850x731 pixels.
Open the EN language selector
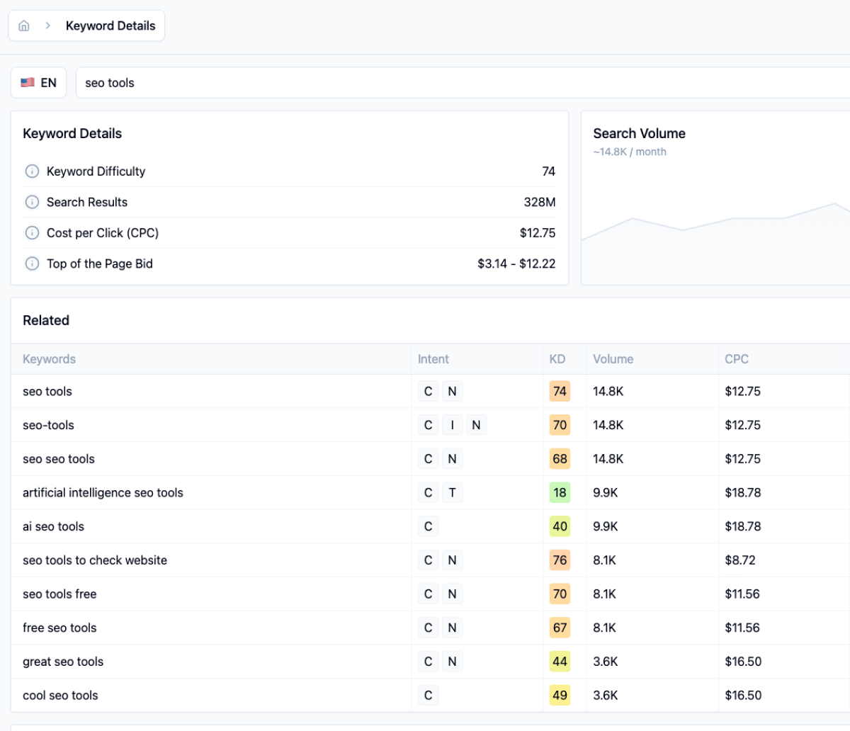(x=39, y=83)
